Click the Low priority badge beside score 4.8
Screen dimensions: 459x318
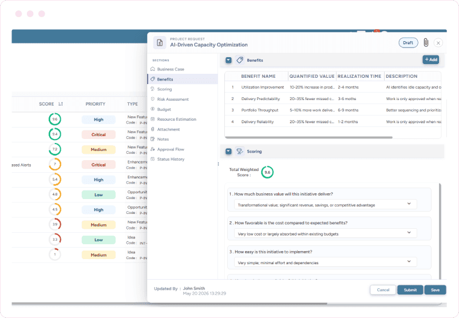tap(98, 195)
